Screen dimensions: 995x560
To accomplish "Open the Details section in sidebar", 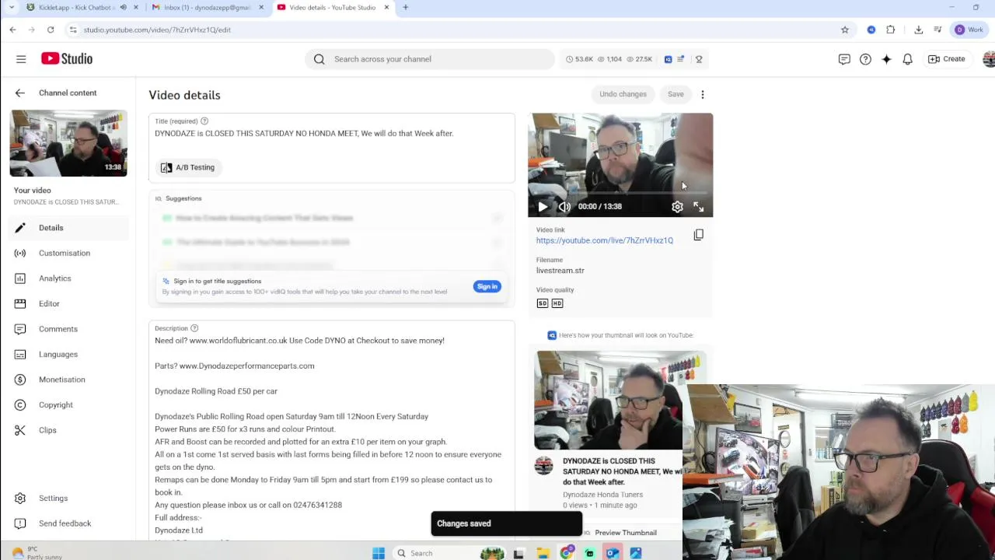I will coord(68,228).
